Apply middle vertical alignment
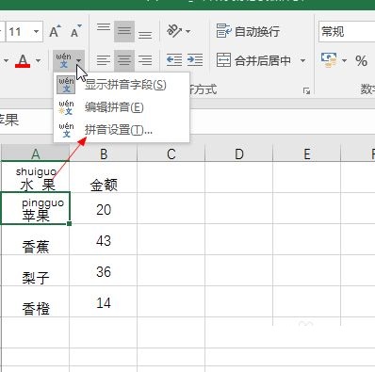Screen dimensions: 375x372 (124, 31)
